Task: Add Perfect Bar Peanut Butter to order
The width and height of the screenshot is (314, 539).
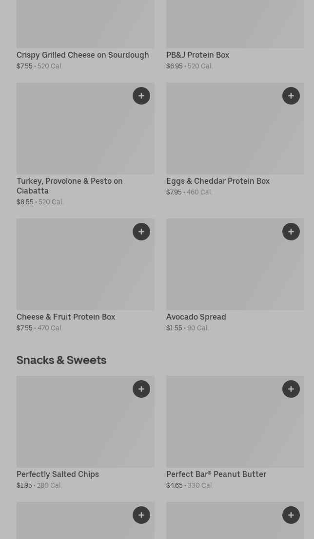Action: tap(291, 389)
